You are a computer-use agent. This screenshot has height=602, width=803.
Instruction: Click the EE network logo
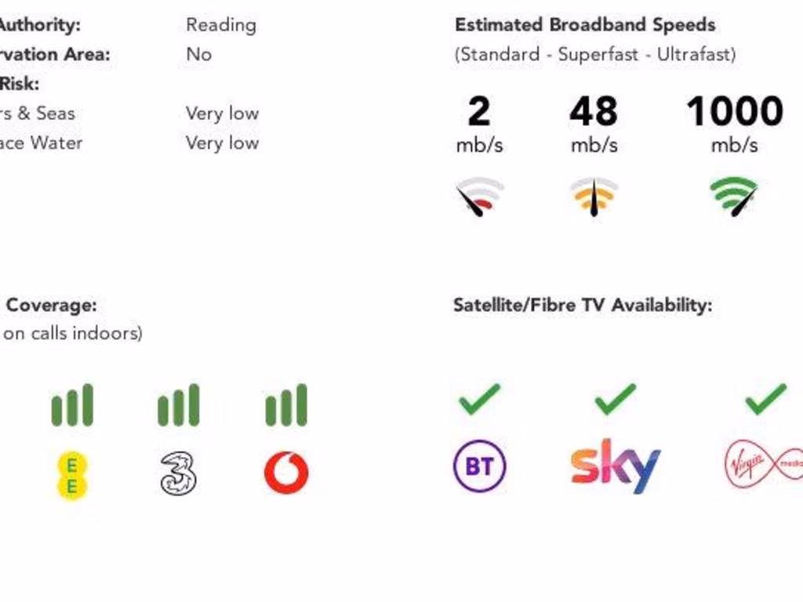(x=71, y=475)
